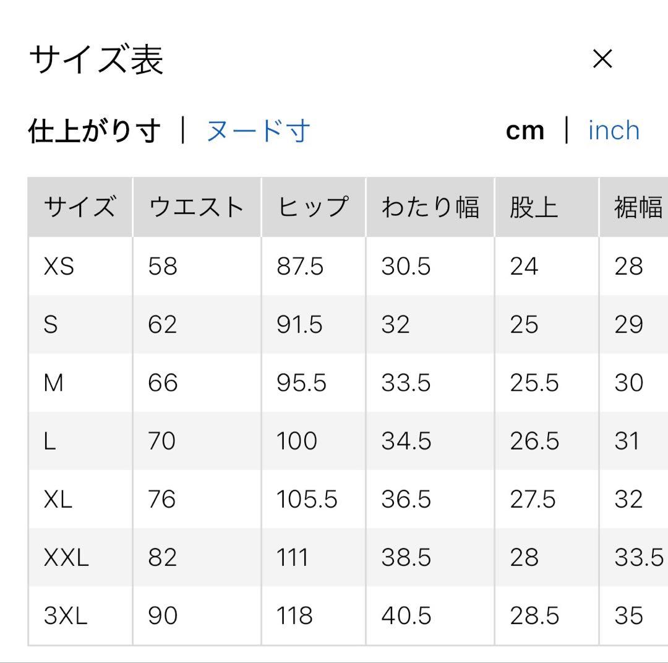Click the サイズ表 title heading
The image size is (668, 663).
(x=96, y=61)
